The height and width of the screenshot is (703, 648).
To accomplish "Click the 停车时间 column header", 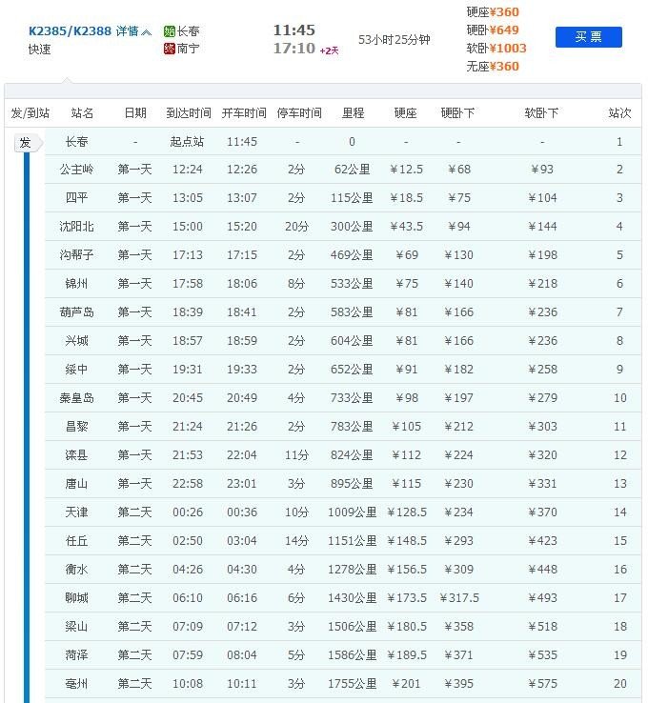I will point(299,113).
